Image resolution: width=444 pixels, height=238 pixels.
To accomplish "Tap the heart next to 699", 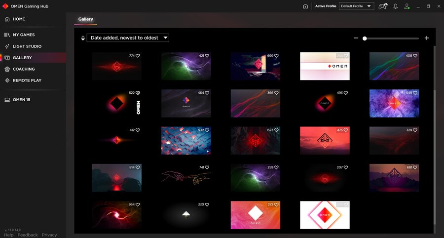I will coord(276,56).
